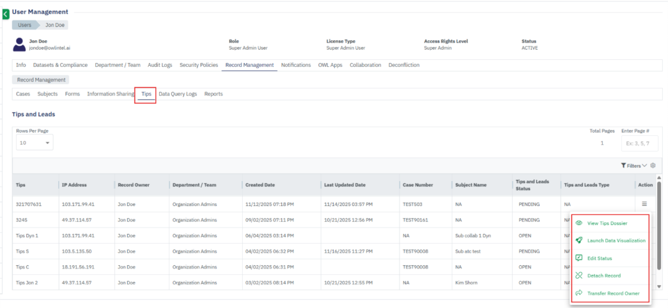Go to Users breadcrumb link
Viewport: 668px width, 308px height.
(25, 25)
